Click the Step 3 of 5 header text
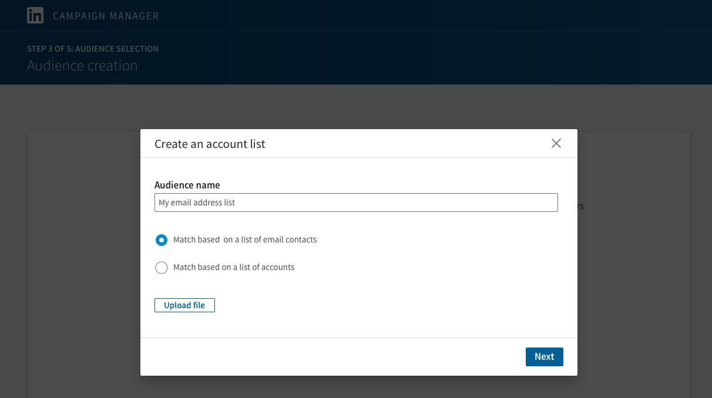This screenshot has width=712, height=398. point(93,49)
